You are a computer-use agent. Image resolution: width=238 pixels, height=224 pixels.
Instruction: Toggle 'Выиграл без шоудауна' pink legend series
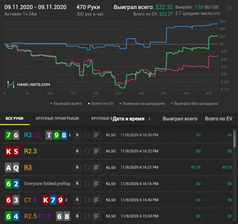click(x=194, y=104)
